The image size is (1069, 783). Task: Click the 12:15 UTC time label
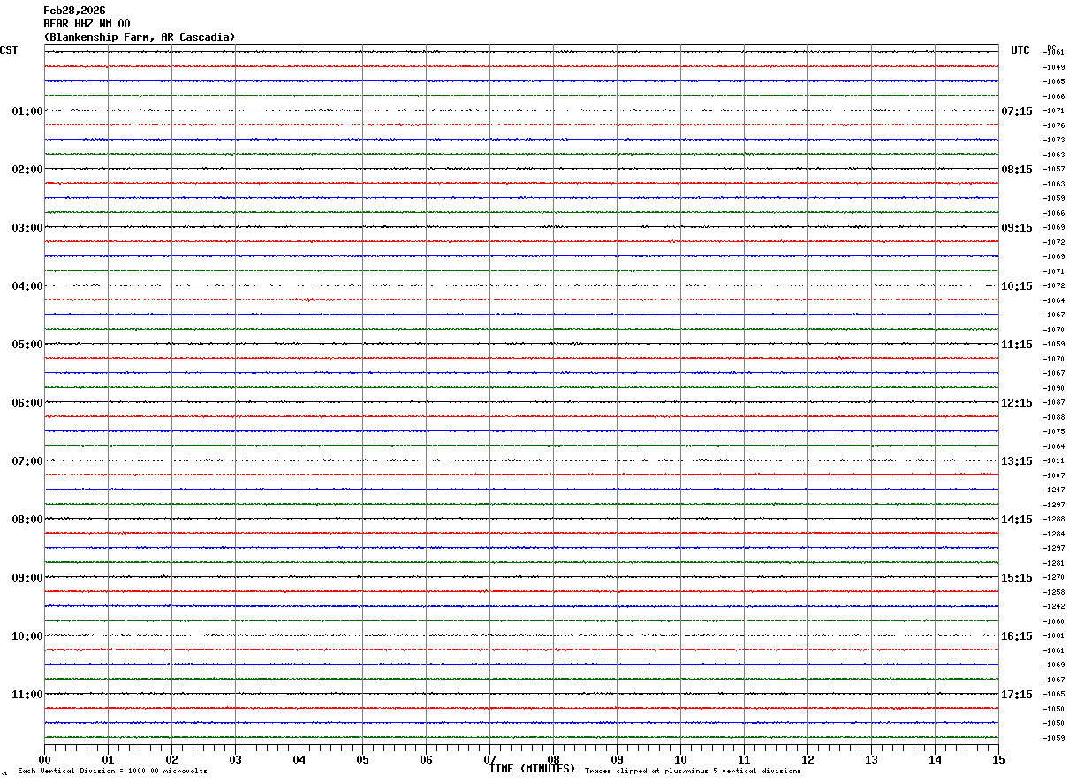[1017, 402]
